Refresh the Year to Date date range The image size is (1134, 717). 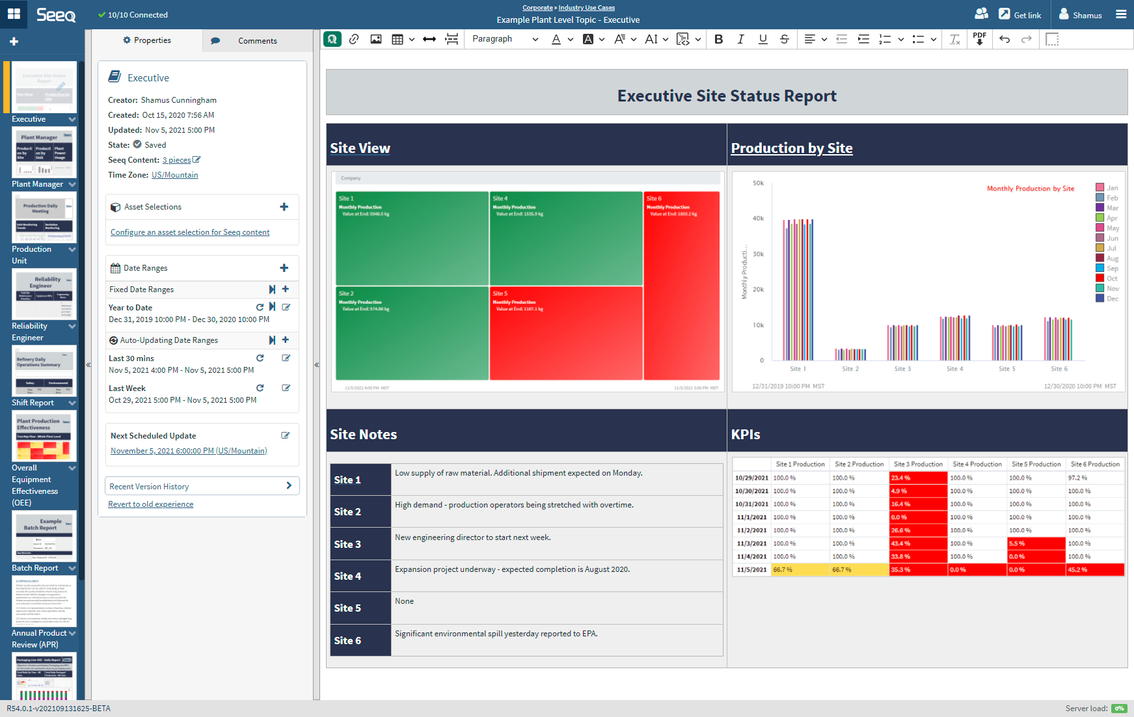260,307
